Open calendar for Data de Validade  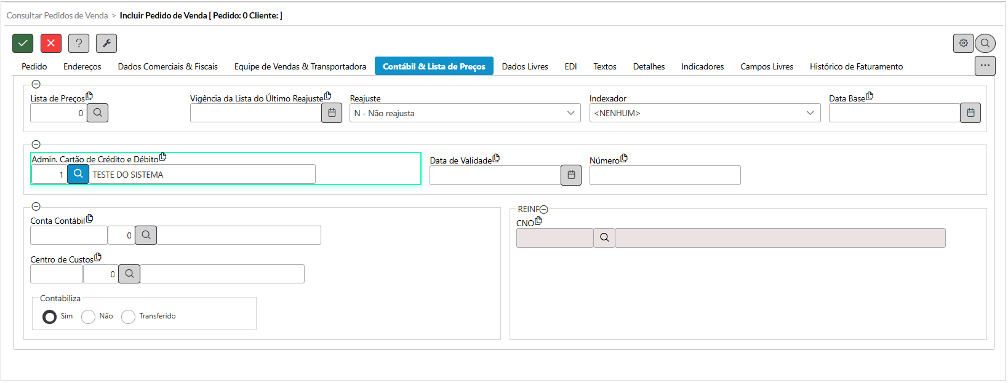tap(571, 175)
